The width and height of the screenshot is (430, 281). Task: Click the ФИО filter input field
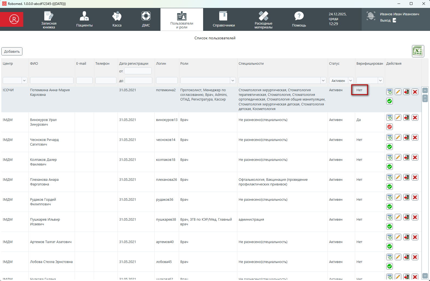(x=52, y=81)
